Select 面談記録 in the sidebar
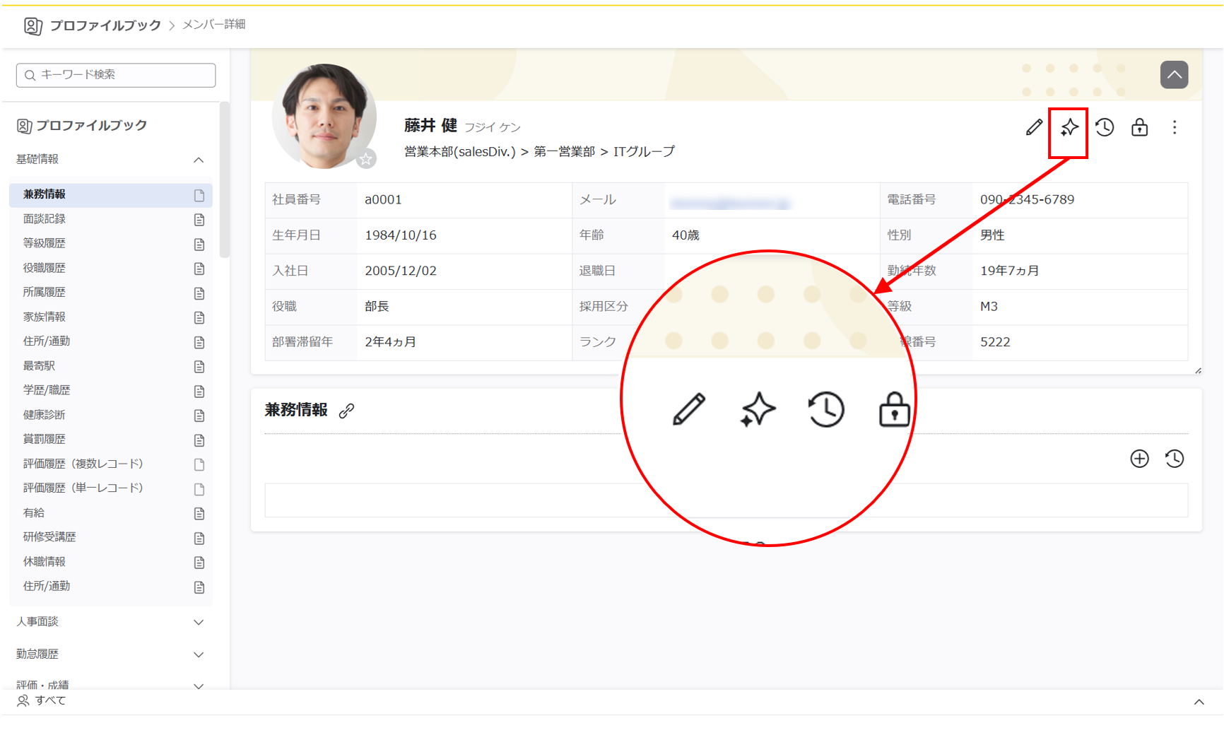The width and height of the screenshot is (1224, 740). (45, 219)
